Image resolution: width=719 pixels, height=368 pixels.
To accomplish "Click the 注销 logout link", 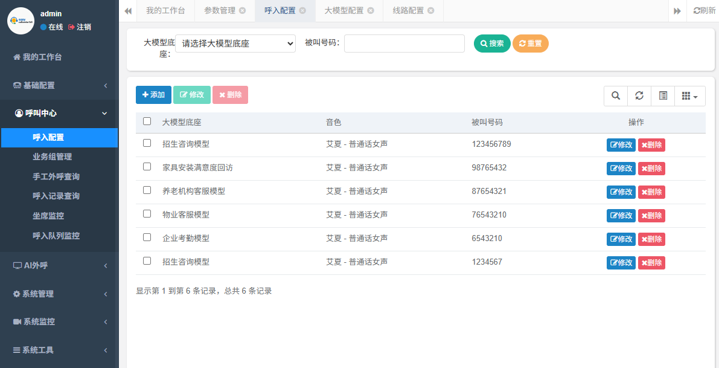I will tap(80, 27).
